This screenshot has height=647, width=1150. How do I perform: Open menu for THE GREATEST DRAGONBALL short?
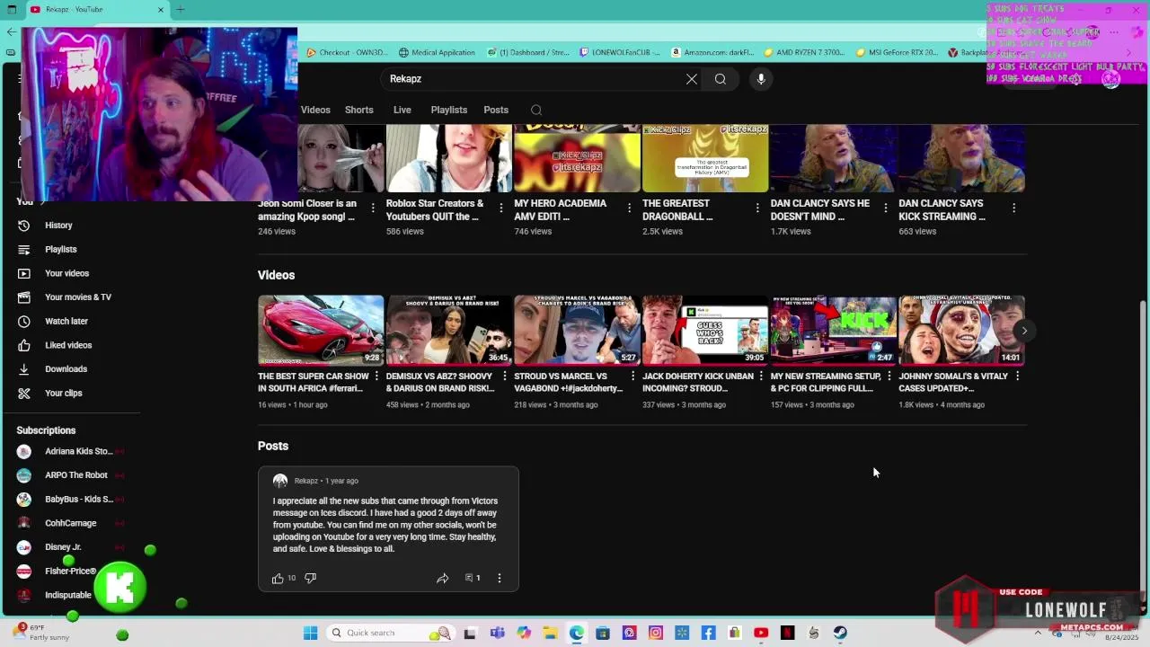click(x=757, y=208)
